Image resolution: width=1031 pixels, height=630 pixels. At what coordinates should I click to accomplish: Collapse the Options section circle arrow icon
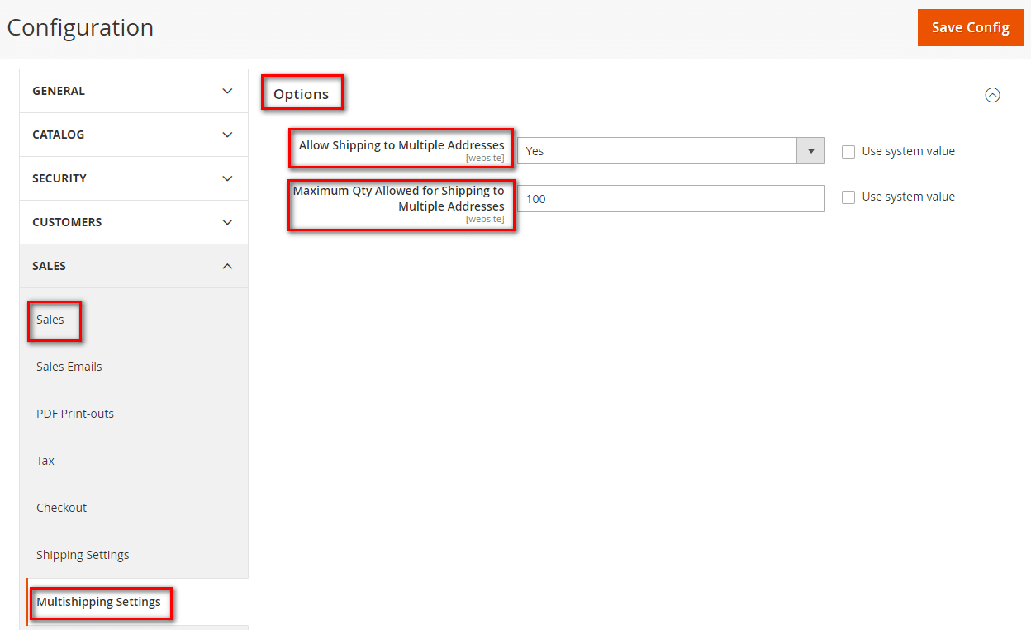[x=992, y=95]
